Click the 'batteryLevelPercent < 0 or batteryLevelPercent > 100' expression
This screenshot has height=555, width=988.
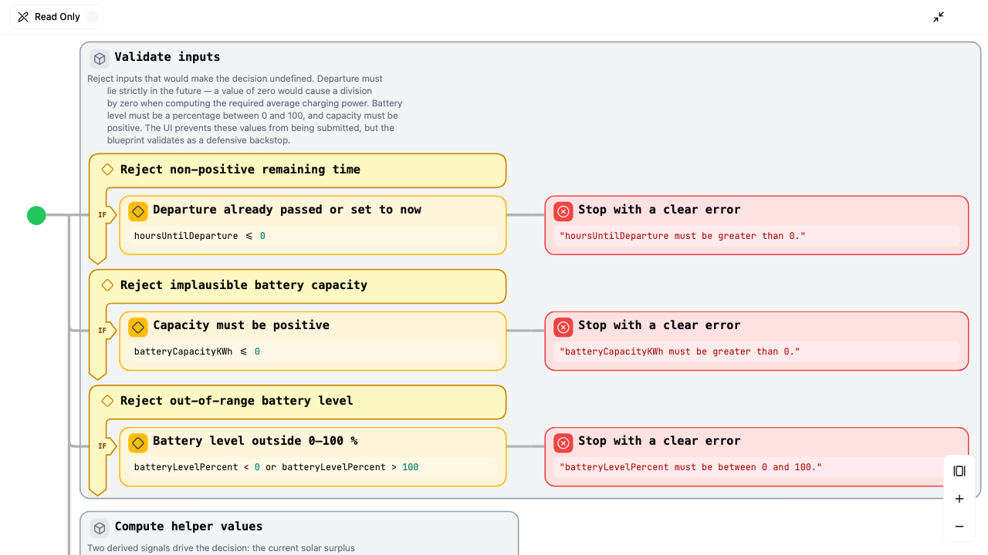[276, 467]
